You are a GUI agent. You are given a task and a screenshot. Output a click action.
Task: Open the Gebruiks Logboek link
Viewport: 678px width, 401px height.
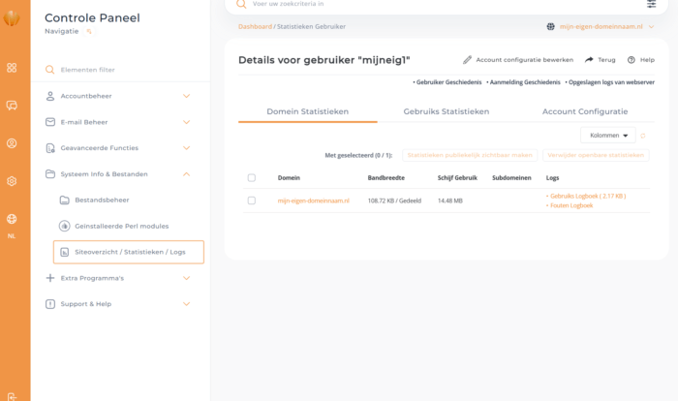tap(588, 196)
